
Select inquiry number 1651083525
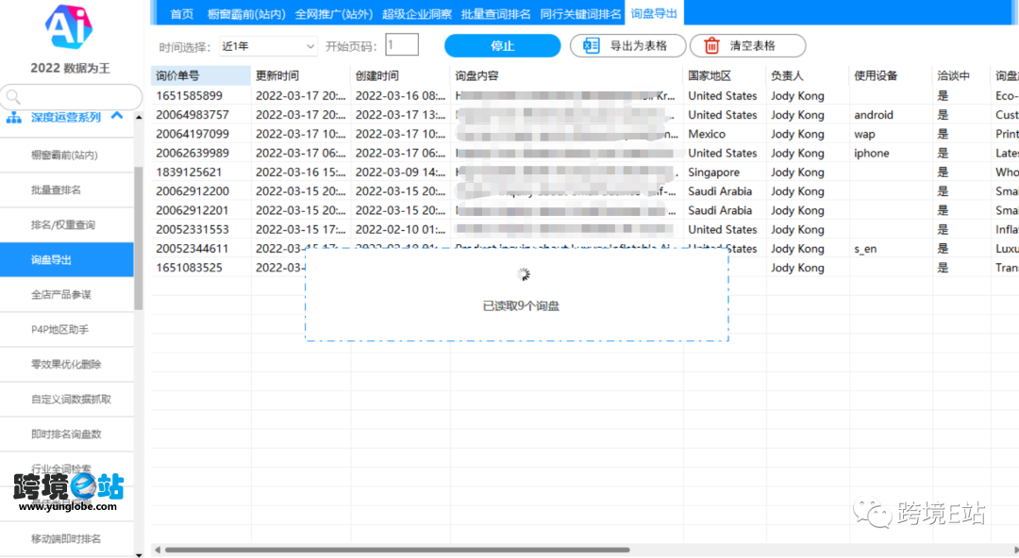click(x=189, y=268)
